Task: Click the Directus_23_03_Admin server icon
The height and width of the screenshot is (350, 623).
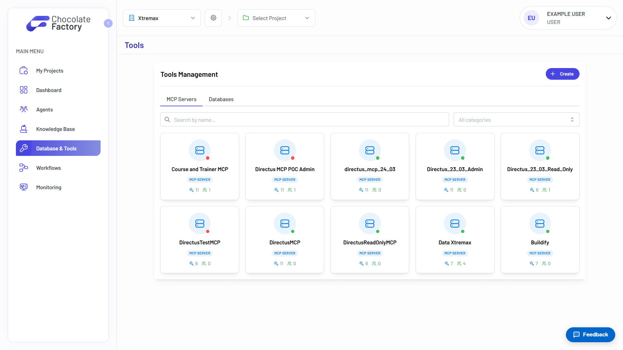Action: [455, 150]
